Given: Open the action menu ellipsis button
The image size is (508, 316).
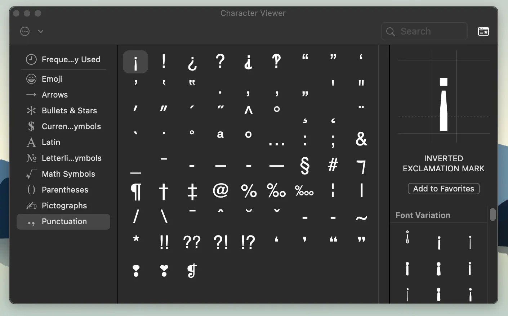Looking at the screenshot, I should tap(25, 31).
